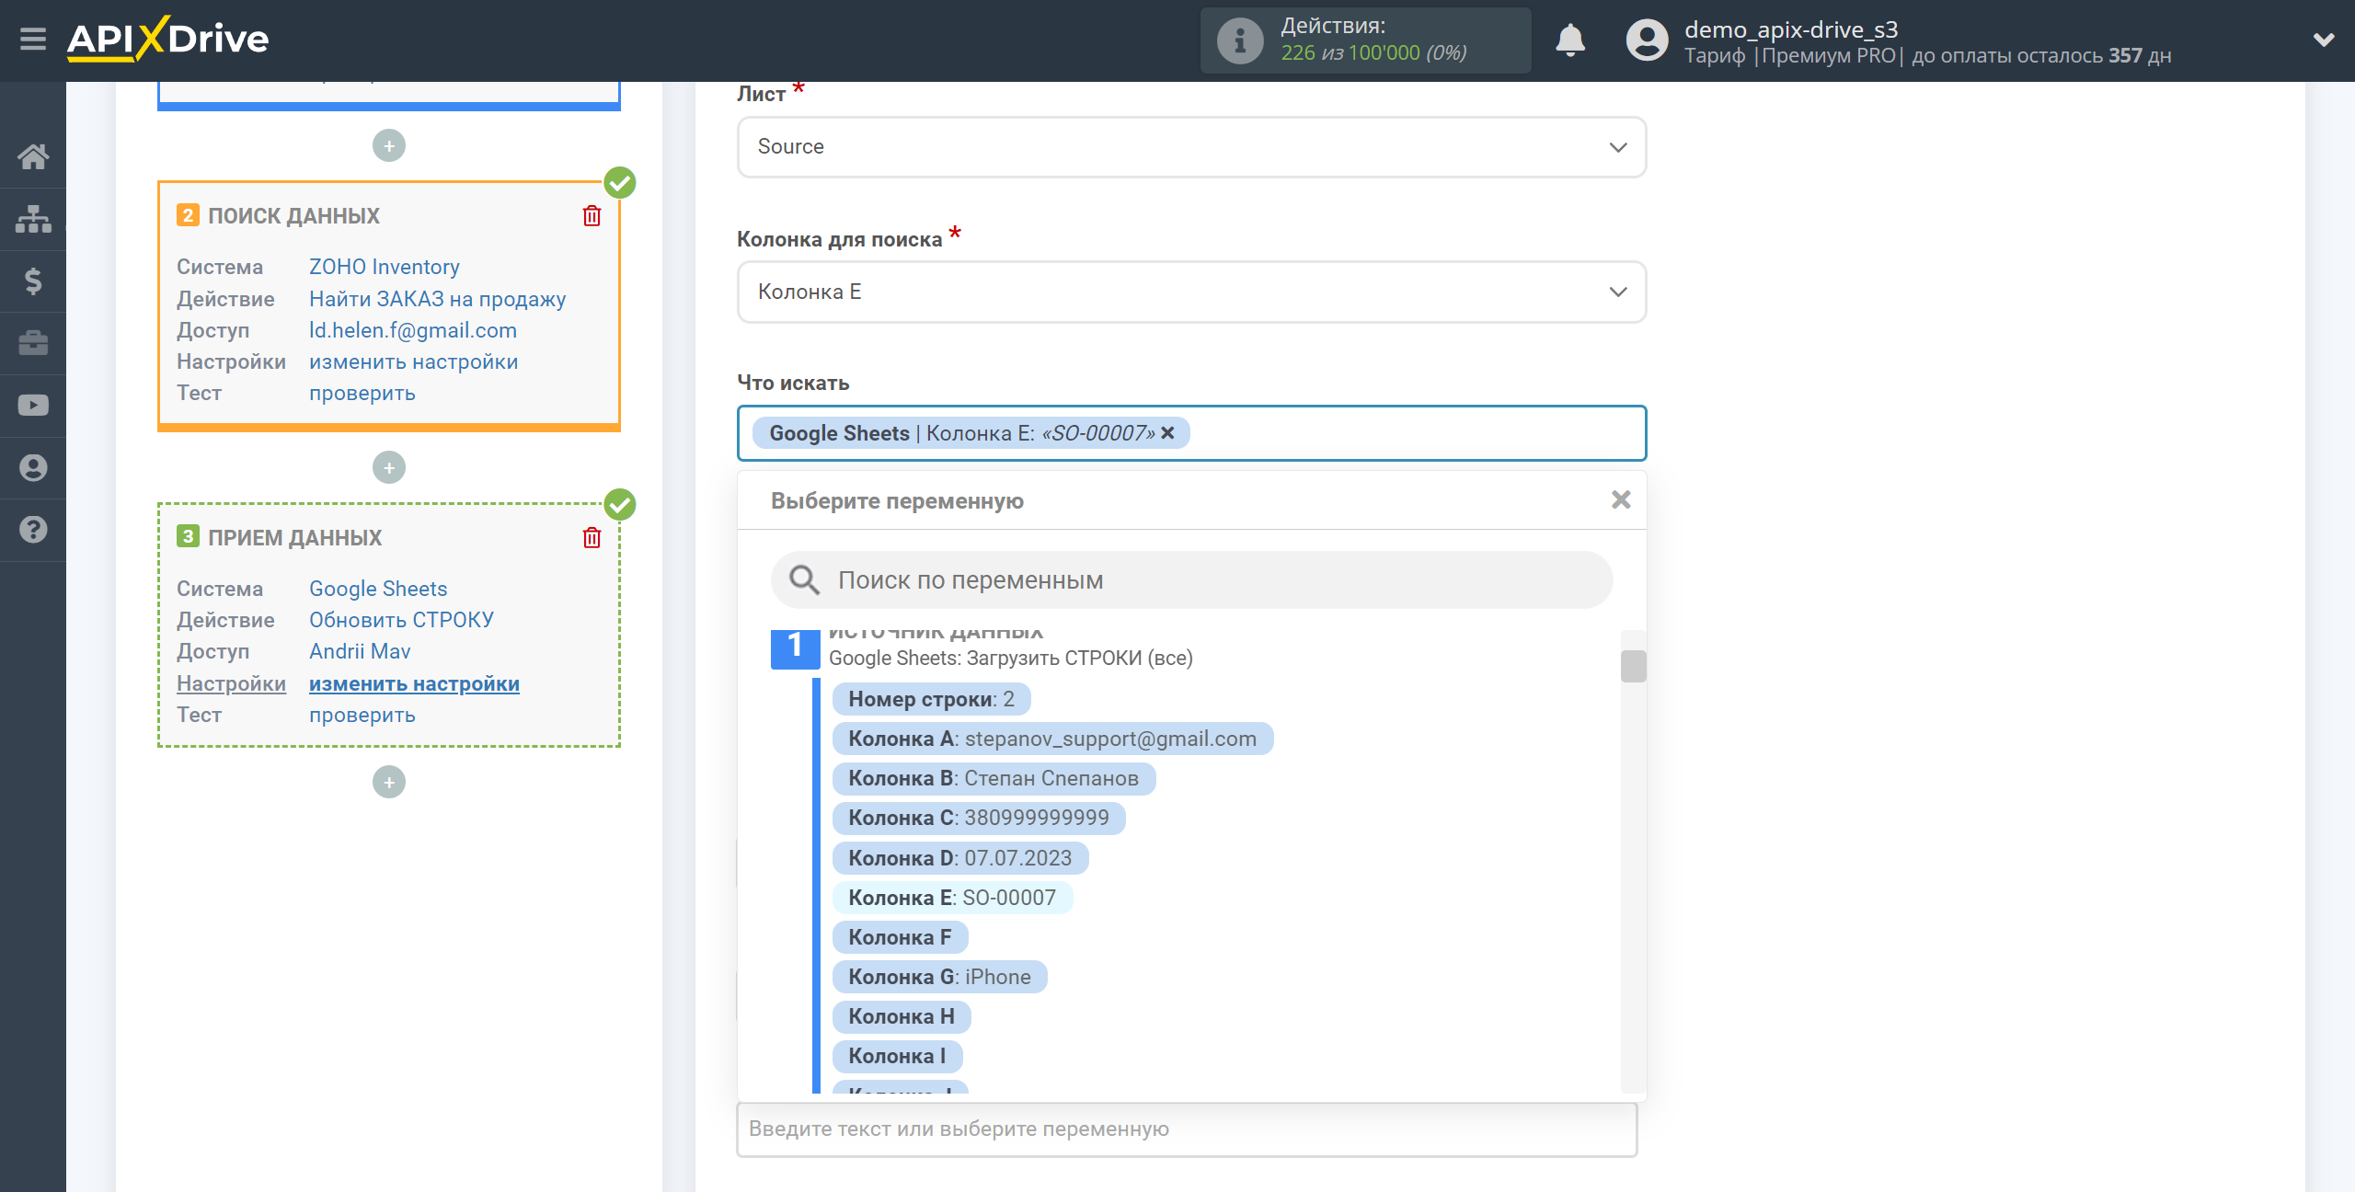This screenshot has height=1192, width=2355.
Task: Click изменить настройки in ПРИЕМ ДАННЫХ
Action: [414, 683]
